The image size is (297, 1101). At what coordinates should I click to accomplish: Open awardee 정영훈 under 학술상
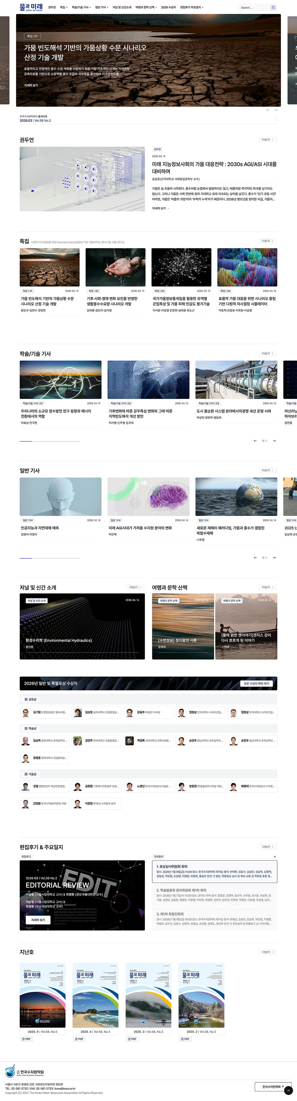pos(44,758)
